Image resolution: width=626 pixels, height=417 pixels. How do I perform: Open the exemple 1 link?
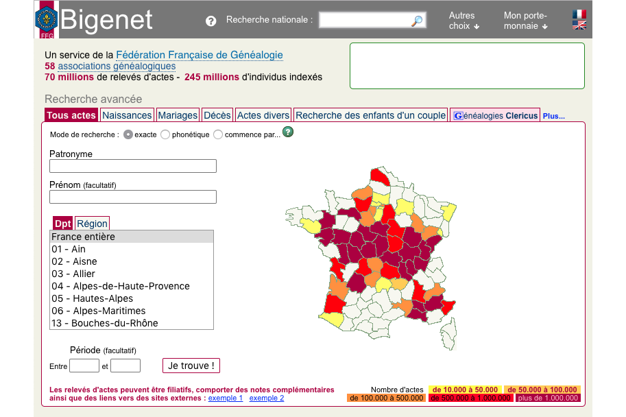point(226,398)
